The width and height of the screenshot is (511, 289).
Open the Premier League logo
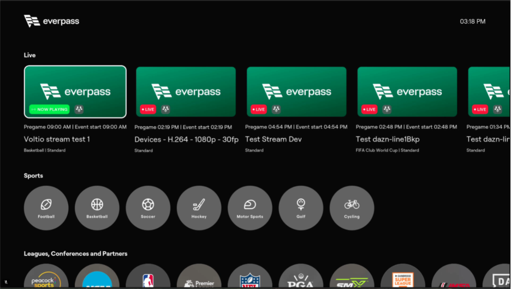199,279
